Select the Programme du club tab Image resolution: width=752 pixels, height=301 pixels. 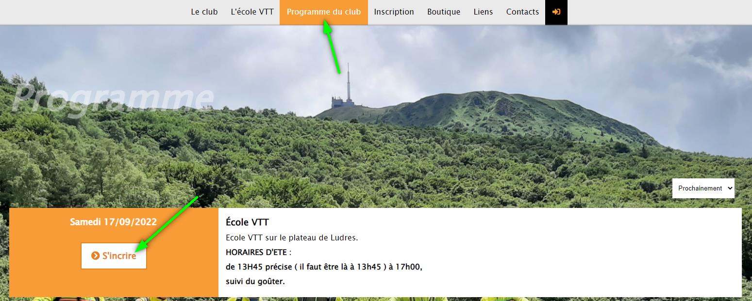324,12
